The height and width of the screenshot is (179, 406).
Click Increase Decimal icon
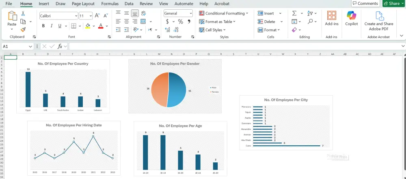(168, 30)
